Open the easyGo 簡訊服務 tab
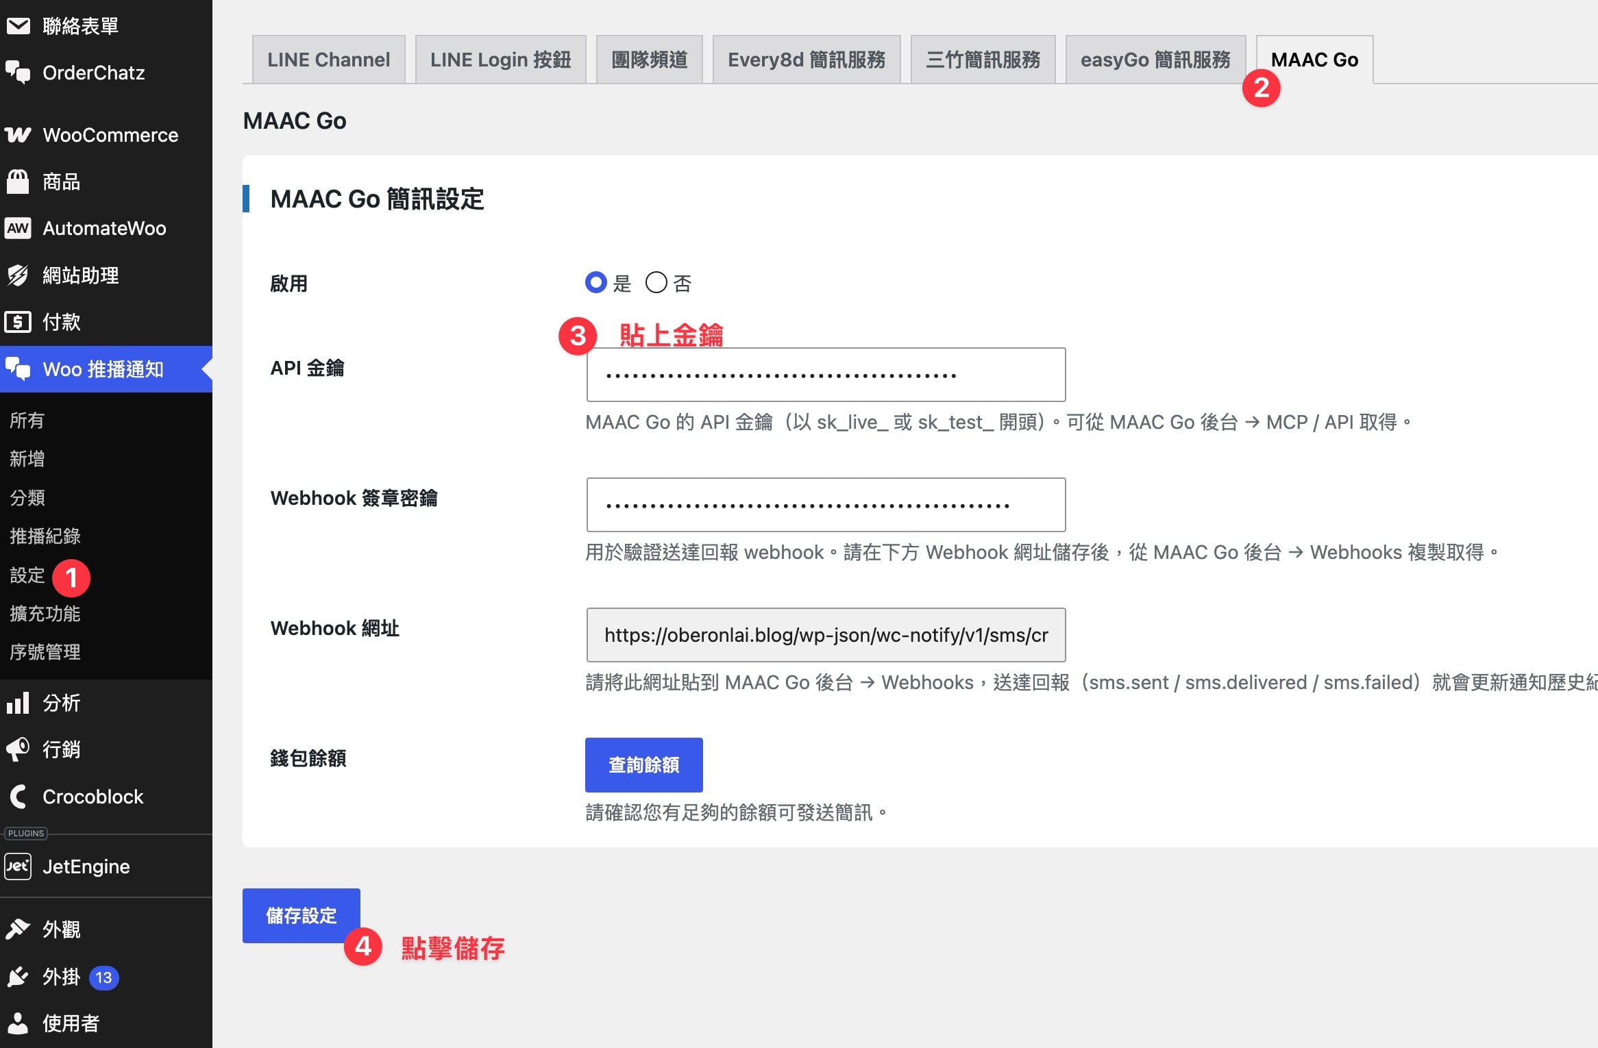The width and height of the screenshot is (1598, 1048). tap(1156, 60)
